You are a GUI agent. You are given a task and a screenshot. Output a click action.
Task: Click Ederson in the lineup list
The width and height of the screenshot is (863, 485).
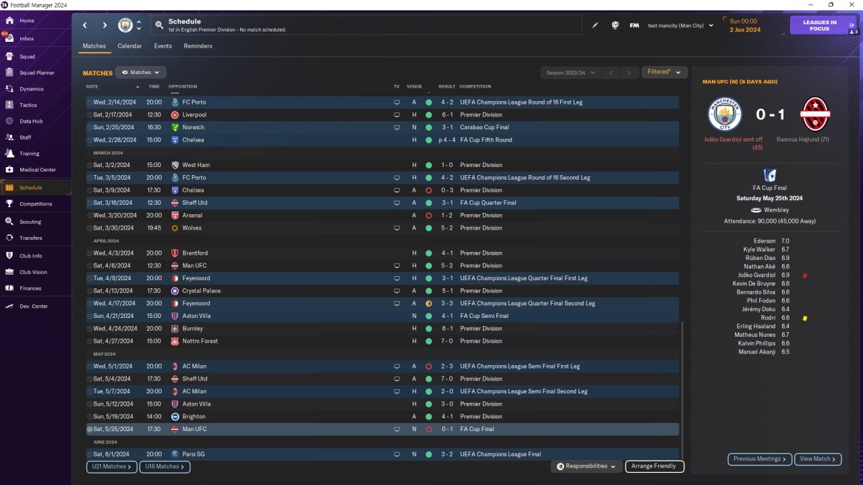(765, 240)
